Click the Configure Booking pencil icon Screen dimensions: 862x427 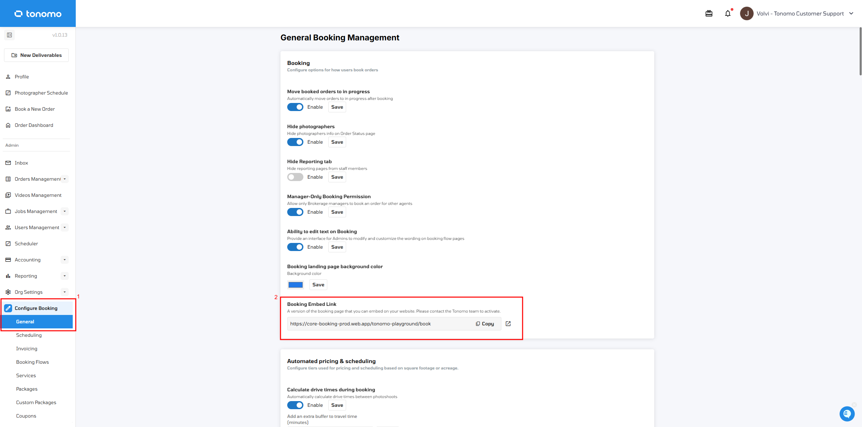(8, 308)
